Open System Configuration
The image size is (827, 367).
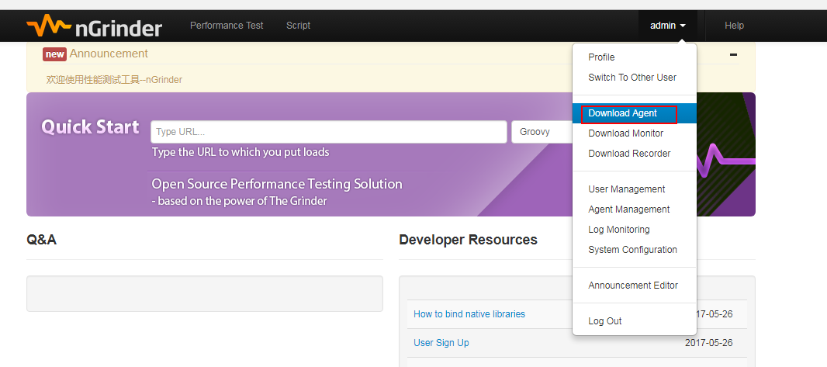coord(635,249)
